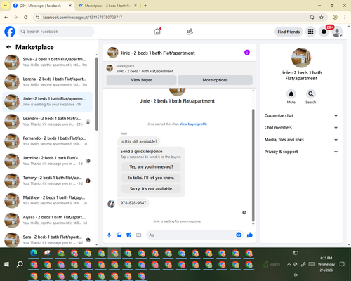Open the emoji picker in message box
The height and width of the screenshot is (281, 351).
click(239, 235)
